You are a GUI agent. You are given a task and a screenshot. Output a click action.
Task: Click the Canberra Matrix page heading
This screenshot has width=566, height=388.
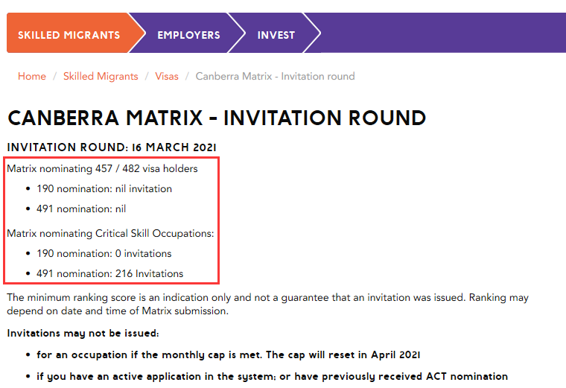pos(217,118)
